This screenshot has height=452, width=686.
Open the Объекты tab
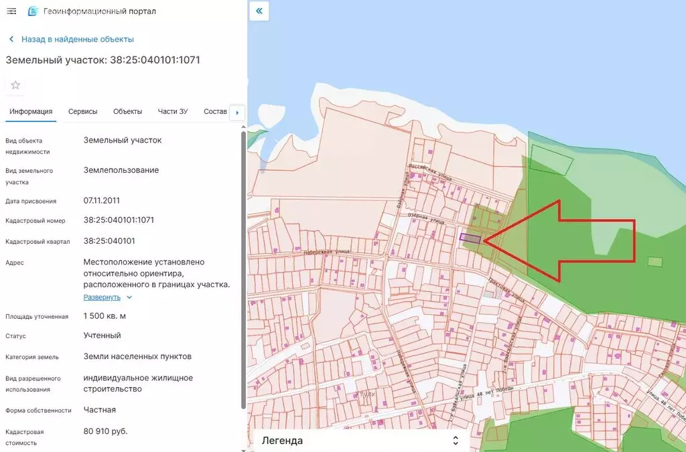[128, 111]
